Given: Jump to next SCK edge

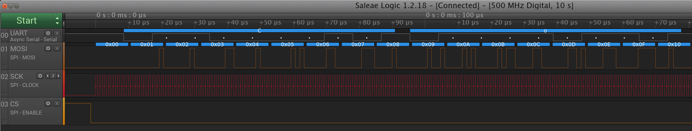Looking at the screenshot, I should [59, 76].
